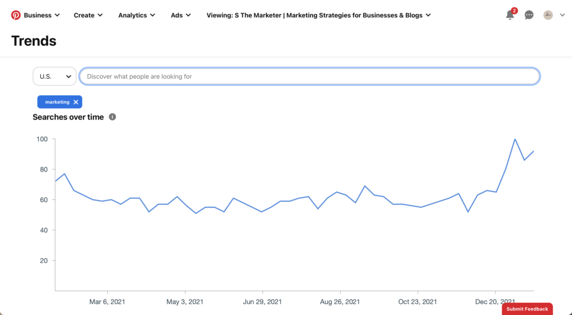
Task: Open the messages chat bubble icon
Action: [529, 15]
